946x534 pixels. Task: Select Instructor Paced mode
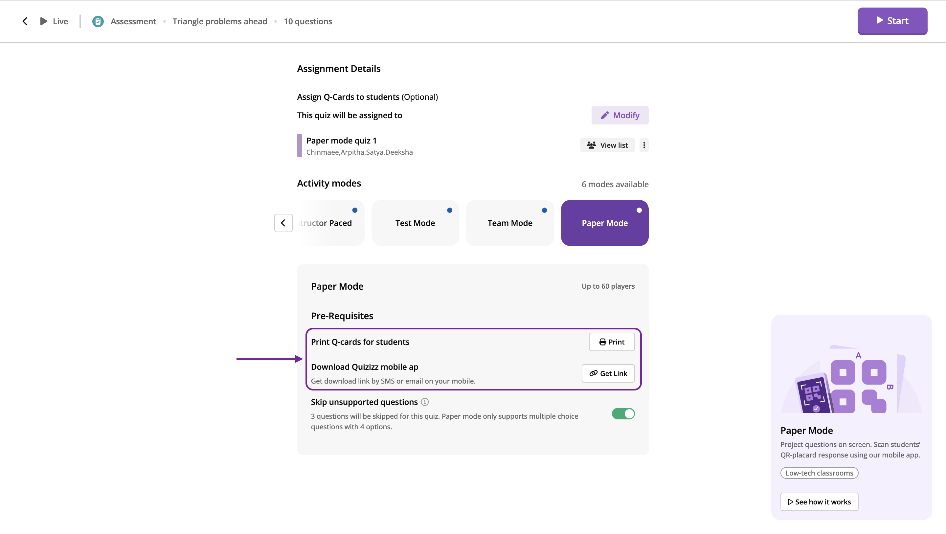330,223
